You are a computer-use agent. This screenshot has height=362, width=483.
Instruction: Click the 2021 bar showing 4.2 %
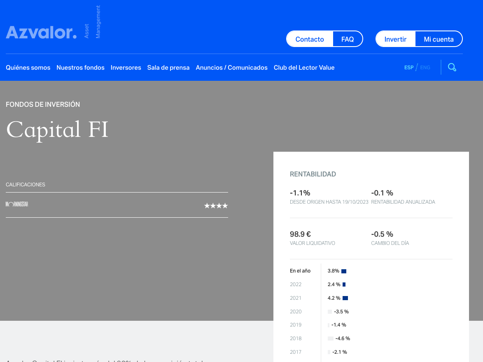coord(345,298)
